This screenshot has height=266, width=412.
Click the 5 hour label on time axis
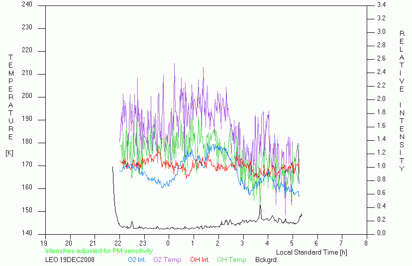[292, 244]
